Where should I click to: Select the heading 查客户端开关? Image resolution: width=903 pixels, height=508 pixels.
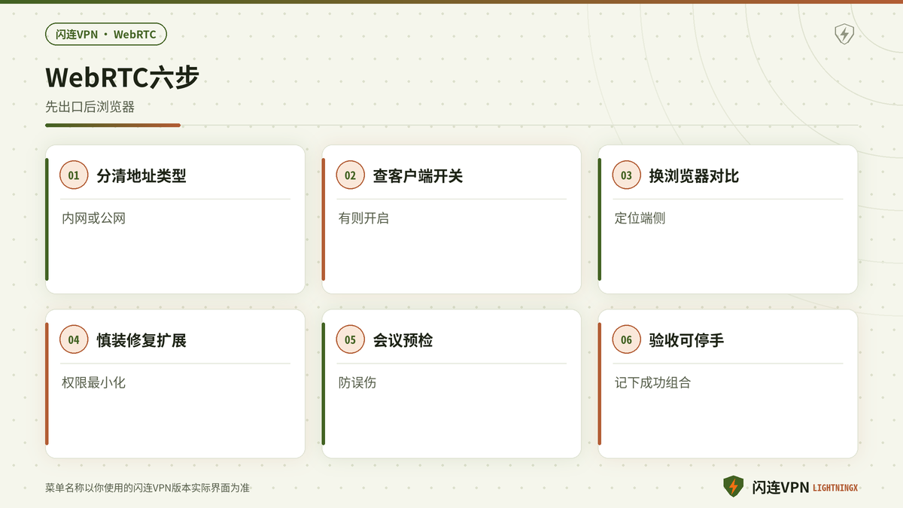coord(418,175)
